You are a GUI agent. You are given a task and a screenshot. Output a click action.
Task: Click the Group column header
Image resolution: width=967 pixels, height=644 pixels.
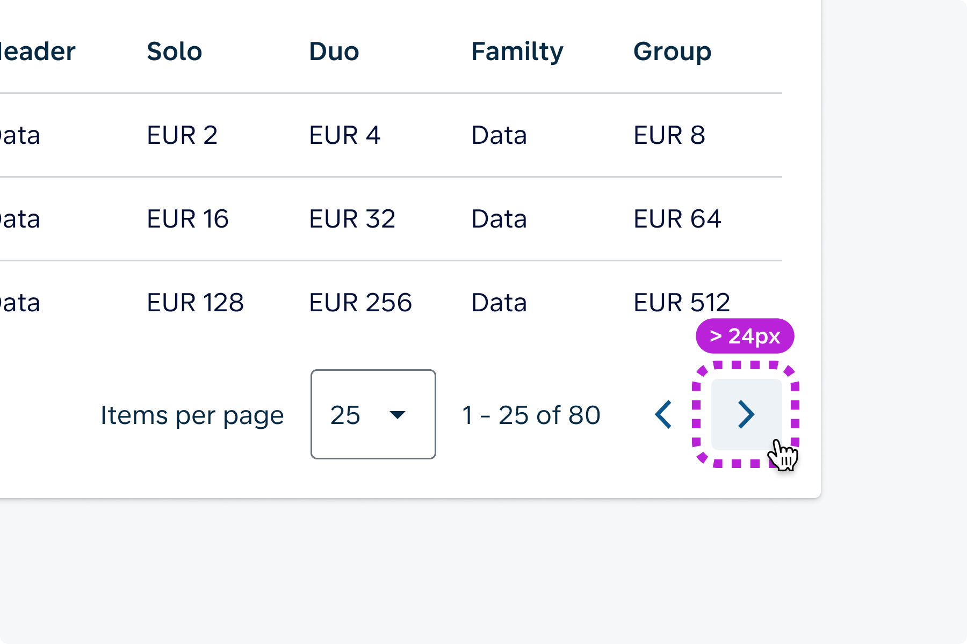click(x=672, y=52)
